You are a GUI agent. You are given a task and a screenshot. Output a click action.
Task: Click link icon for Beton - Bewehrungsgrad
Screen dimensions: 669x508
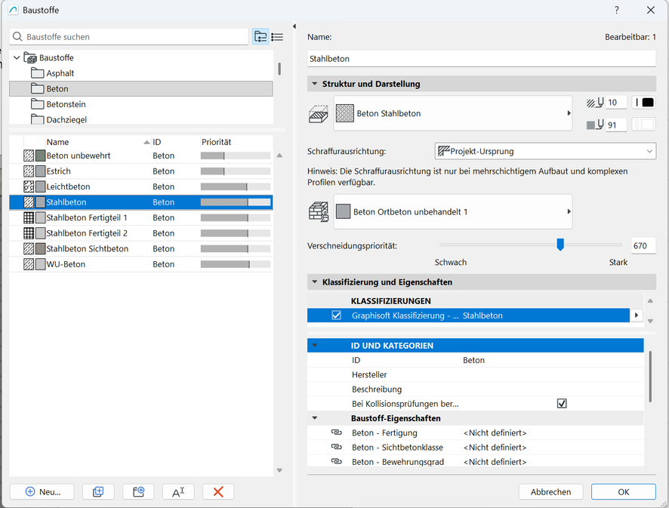[337, 461]
